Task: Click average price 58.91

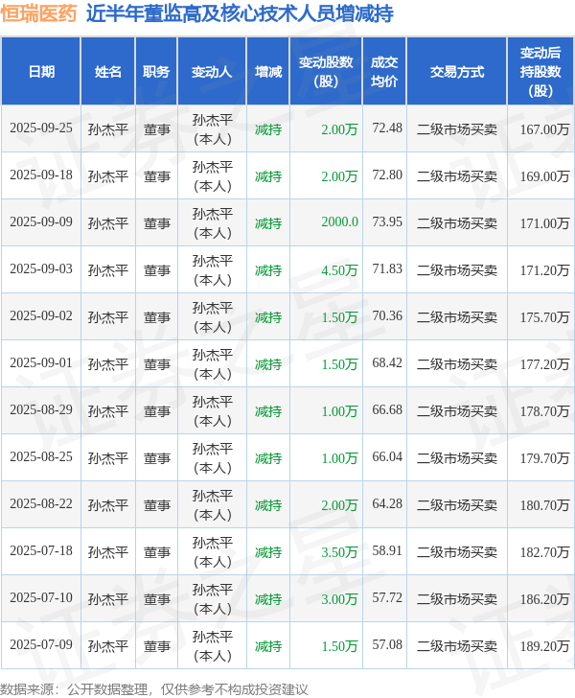Action: coord(387,550)
